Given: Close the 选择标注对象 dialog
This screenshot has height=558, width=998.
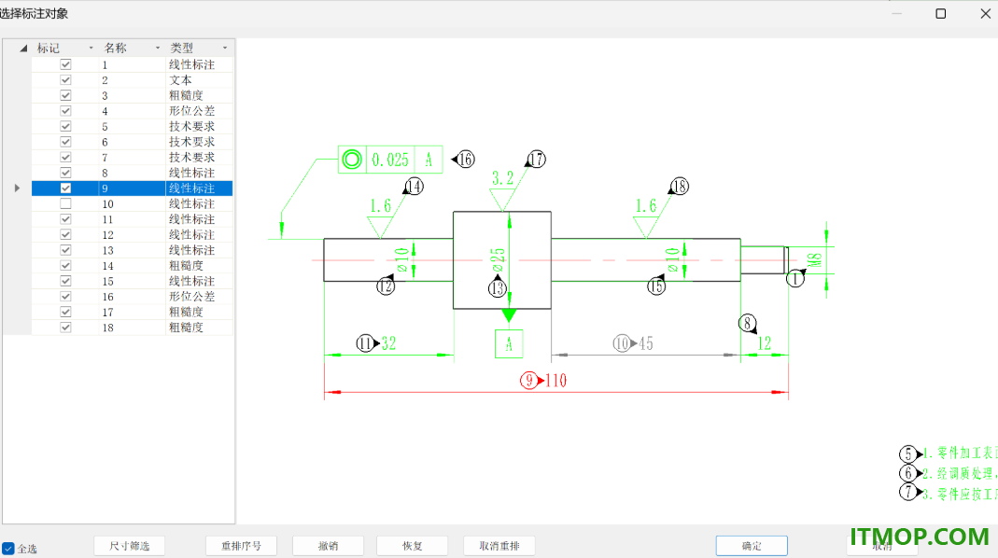Looking at the screenshot, I should coord(985,13).
